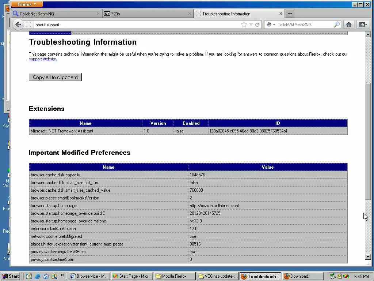Launch Internet Explorer from Quick Launch
Screen dimensions: 374x281
(x=38, y=276)
